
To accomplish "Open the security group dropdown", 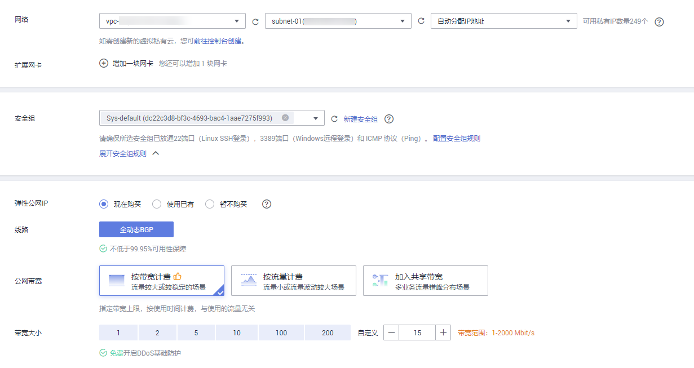I will point(212,118).
